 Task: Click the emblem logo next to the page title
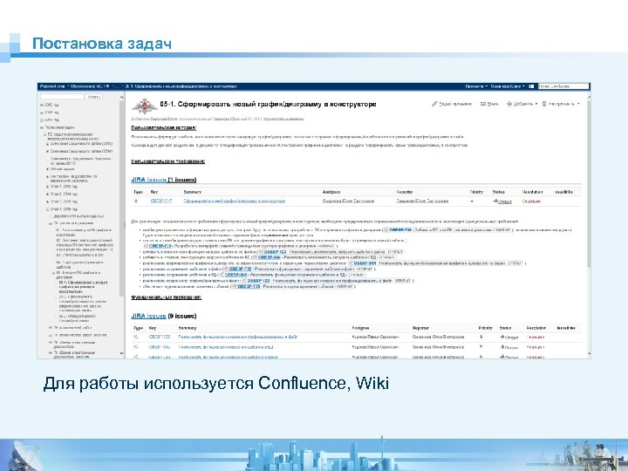coord(145,106)
